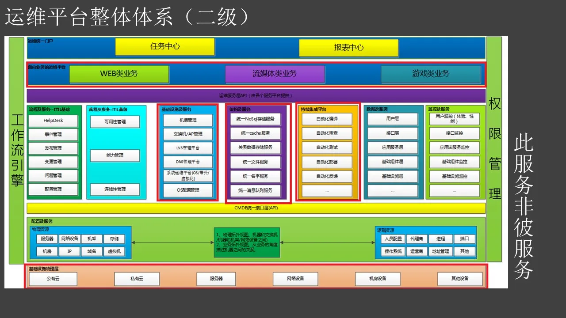Select the 机房设备 box
The image size is (566, 318).
(x=378, y=279)
